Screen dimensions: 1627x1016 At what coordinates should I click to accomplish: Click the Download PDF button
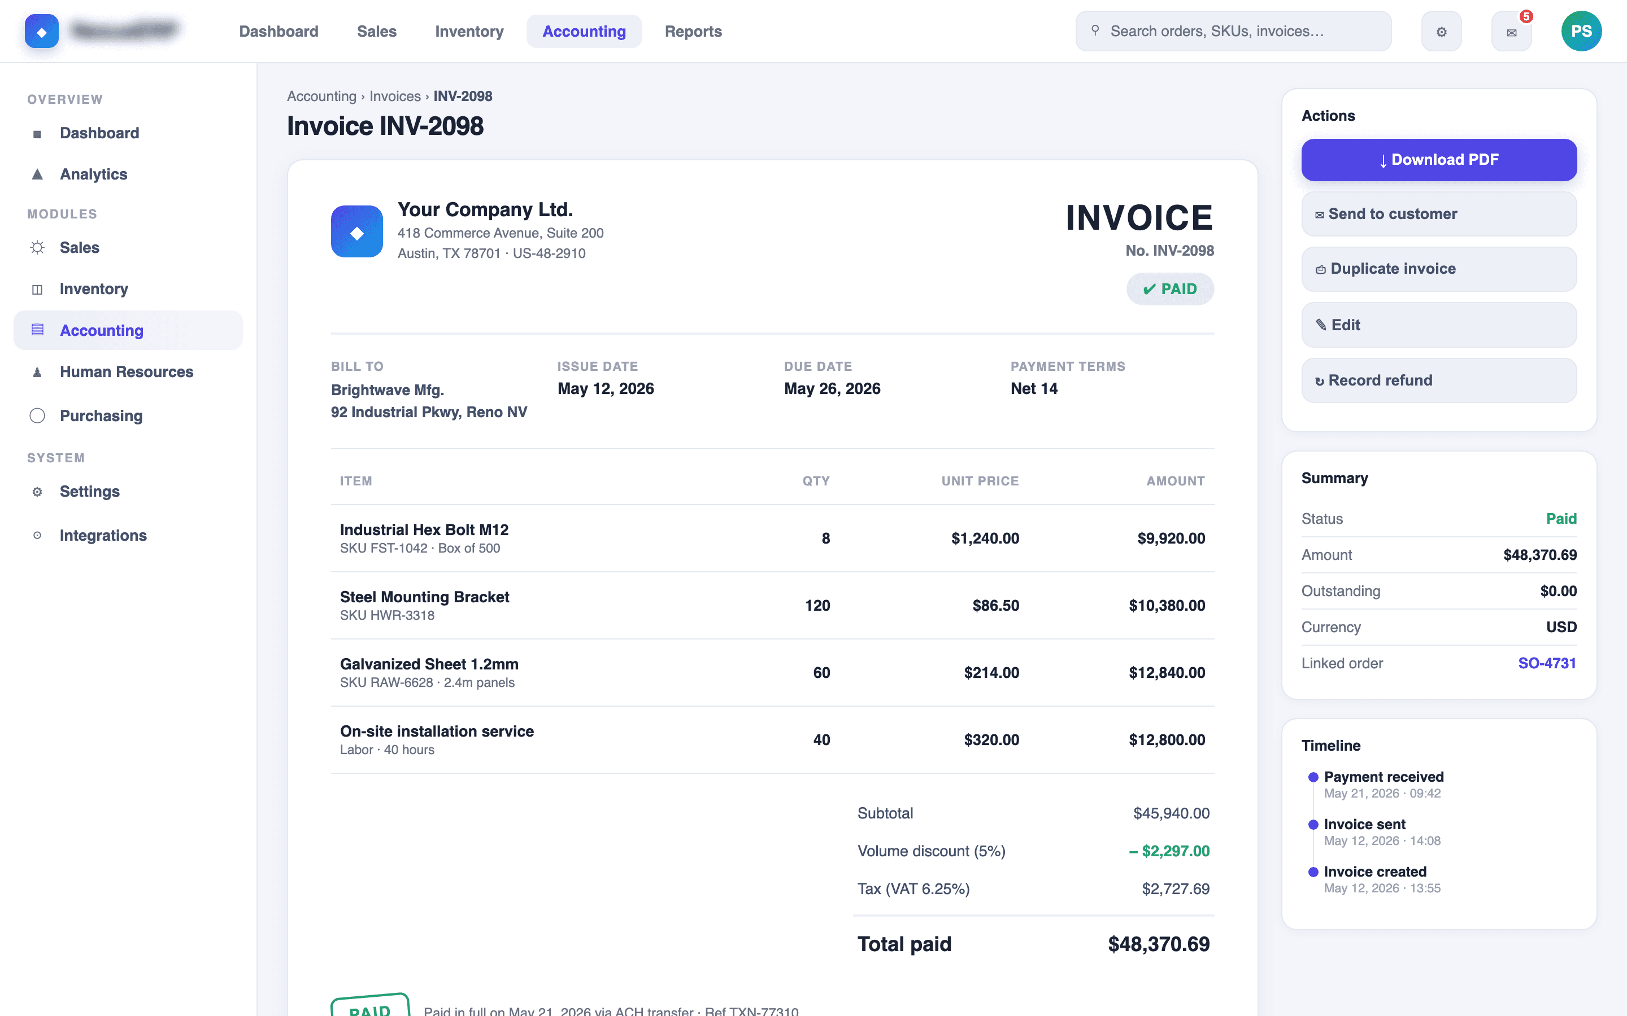(x=1439, y=160)
